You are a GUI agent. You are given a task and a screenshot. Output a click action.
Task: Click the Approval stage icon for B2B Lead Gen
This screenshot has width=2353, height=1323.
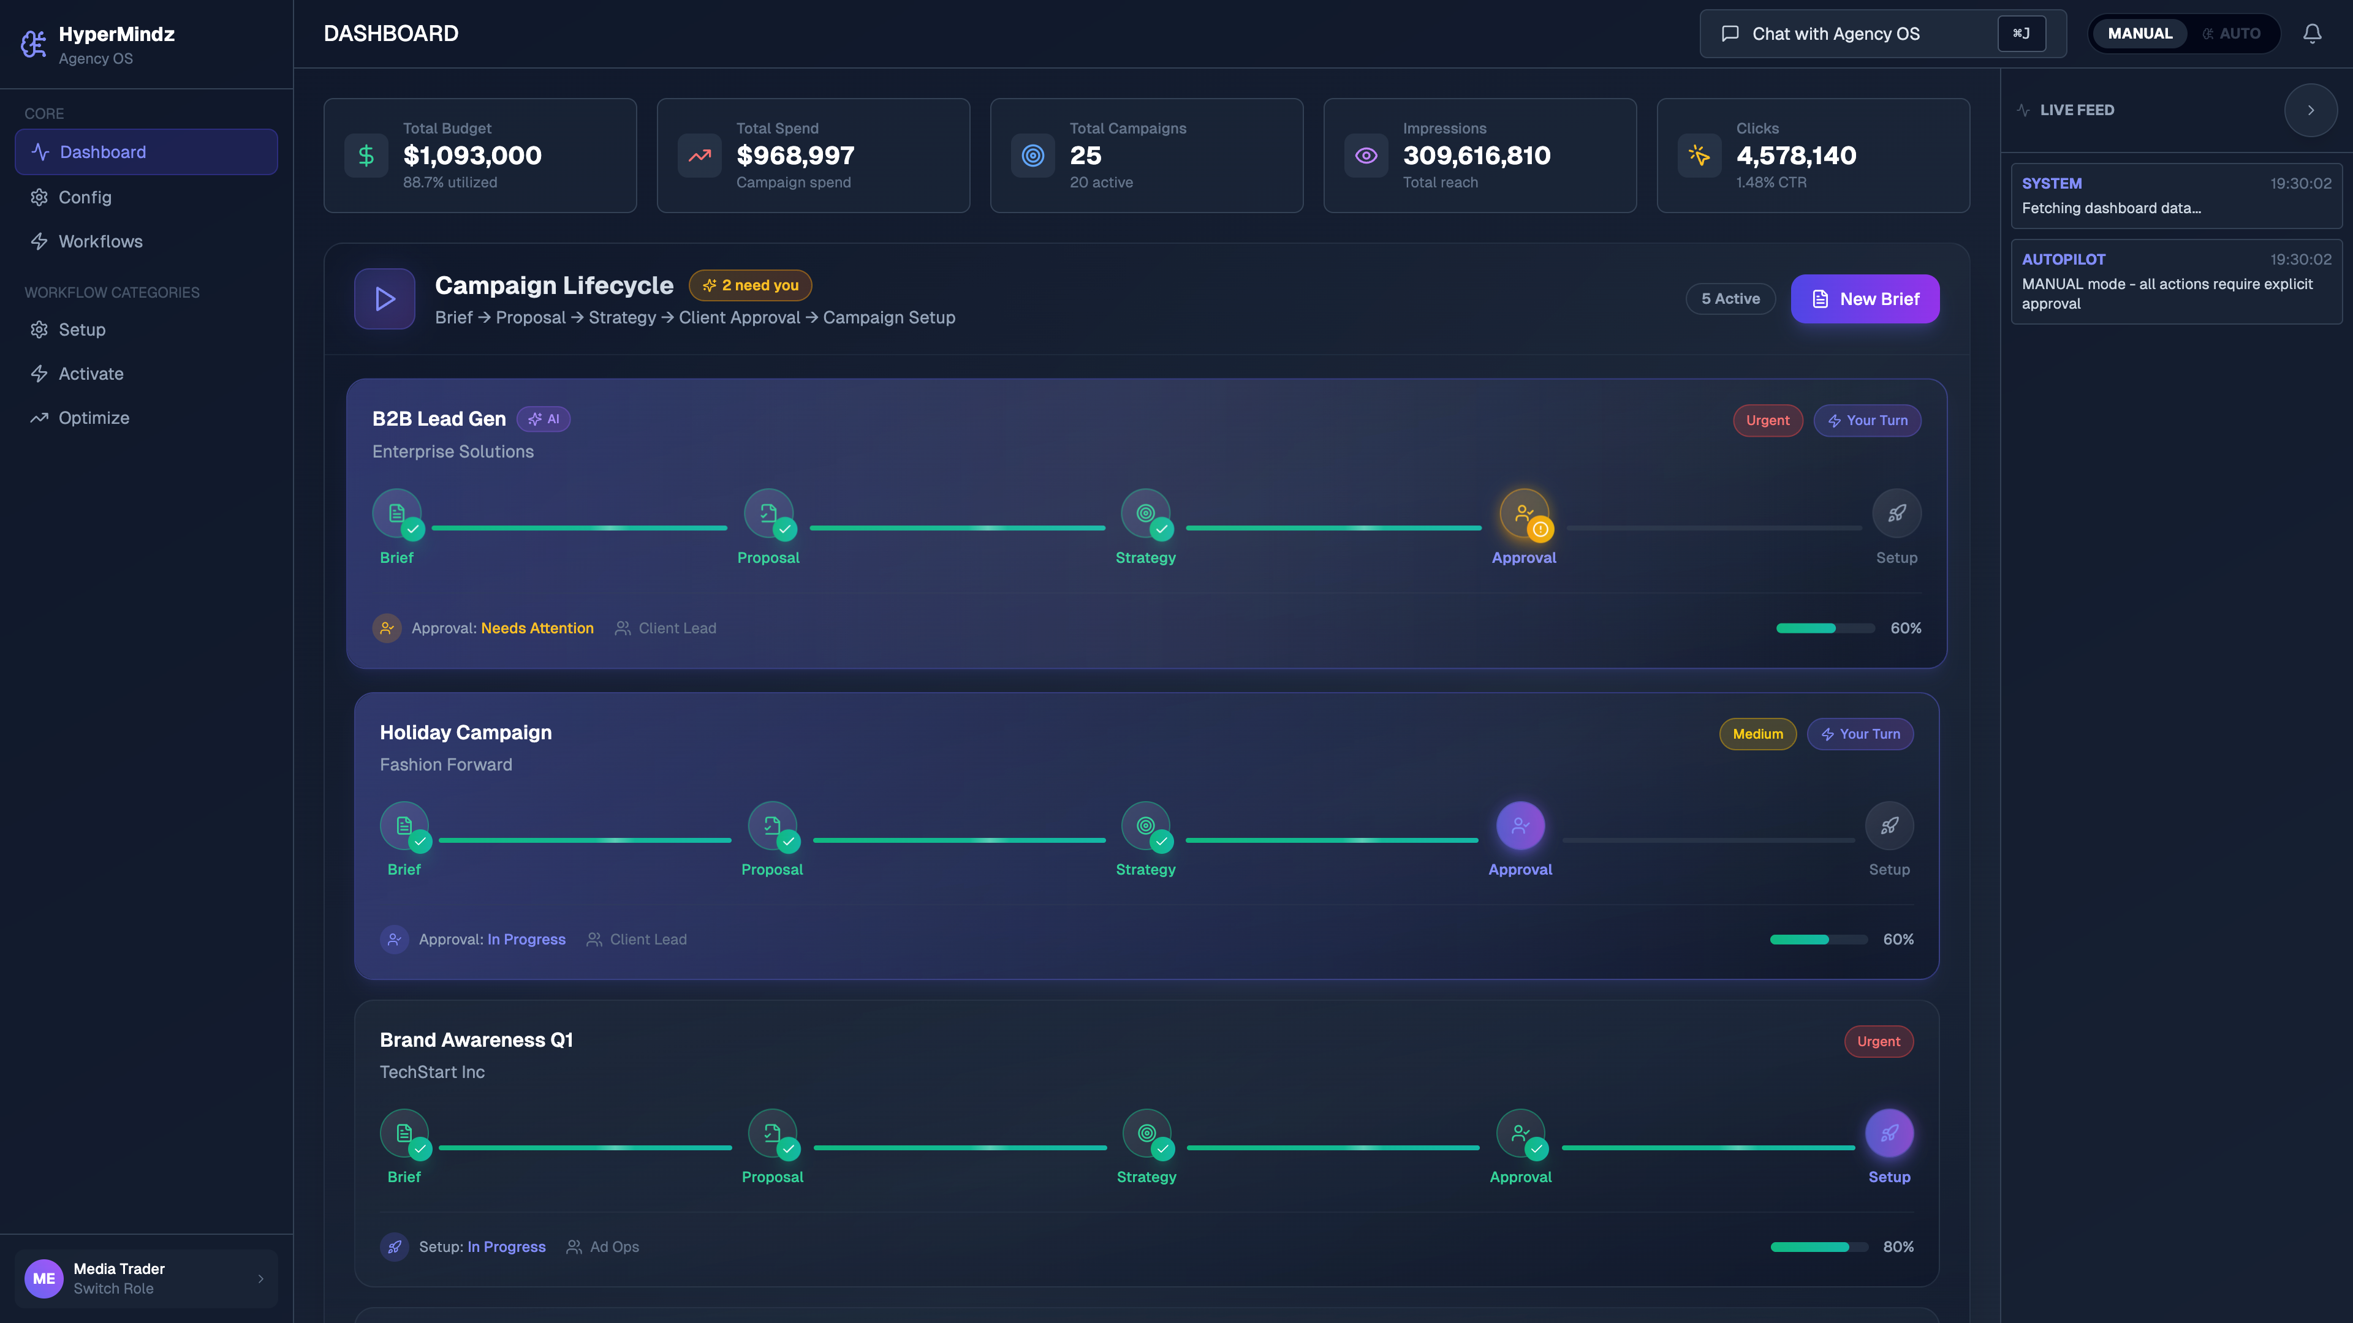(x=1523, y=513)
